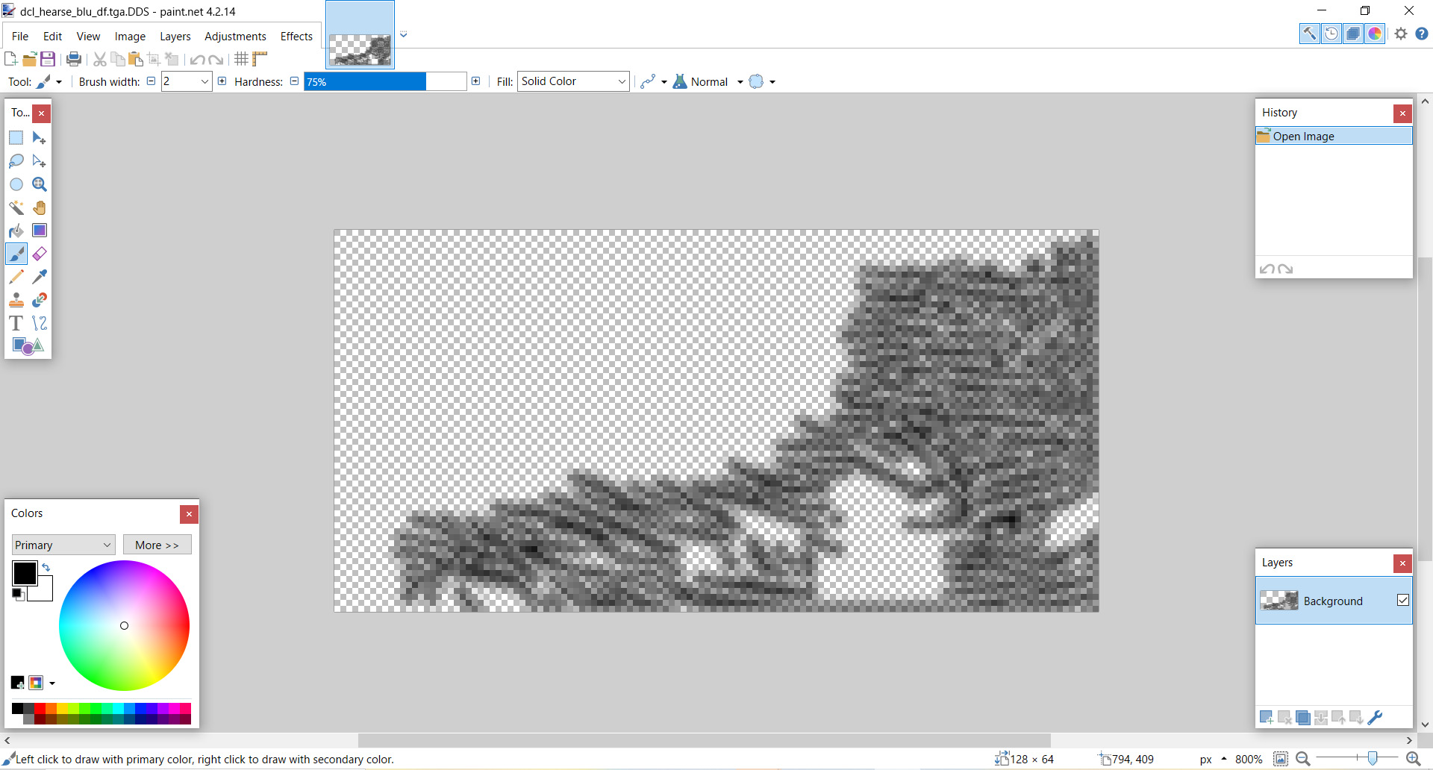Click the primary black color swatch
The height and width of the screenshot is (770, 1433).
[25, 573]
